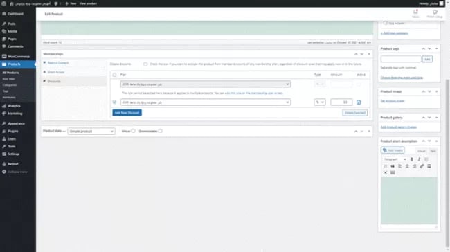
Task: Open the plan dropdown in checked discount row
Action: coord(206,102)
